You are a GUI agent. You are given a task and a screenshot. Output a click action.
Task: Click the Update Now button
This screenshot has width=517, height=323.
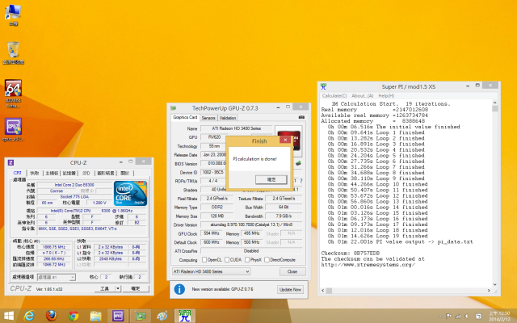tap(290, 289)
